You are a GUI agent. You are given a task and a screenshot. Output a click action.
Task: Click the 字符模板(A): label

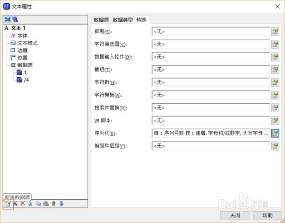(108, 95)
